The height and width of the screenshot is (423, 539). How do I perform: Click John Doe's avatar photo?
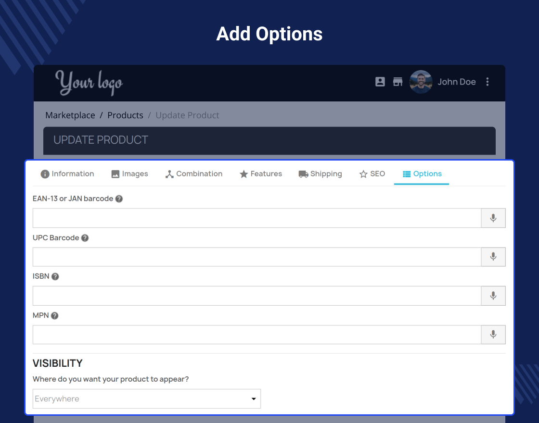(421, 82)
